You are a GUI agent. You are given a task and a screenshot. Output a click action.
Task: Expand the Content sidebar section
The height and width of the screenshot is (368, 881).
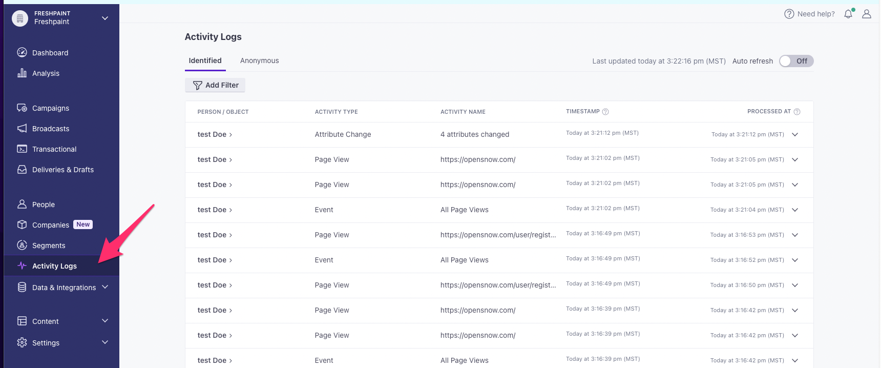105,321
